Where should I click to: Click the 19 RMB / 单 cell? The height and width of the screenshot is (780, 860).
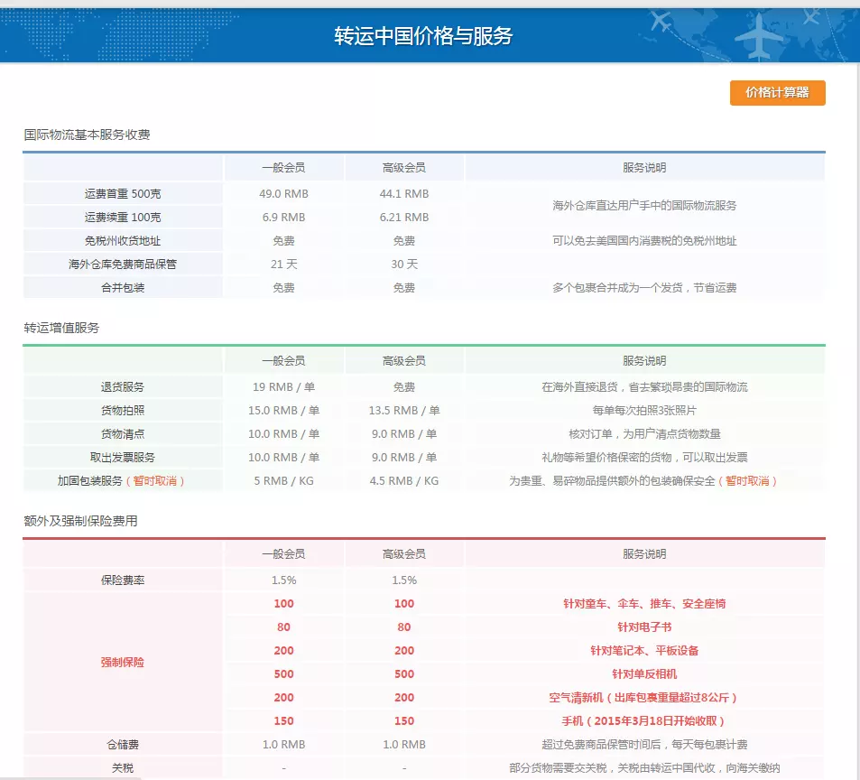pyautogui.click(x=283, y=387)
